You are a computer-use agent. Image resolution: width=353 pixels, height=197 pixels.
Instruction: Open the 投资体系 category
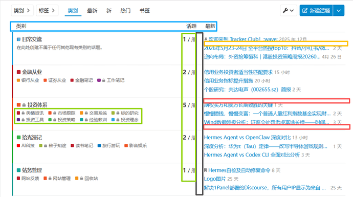tap(32, 105)
